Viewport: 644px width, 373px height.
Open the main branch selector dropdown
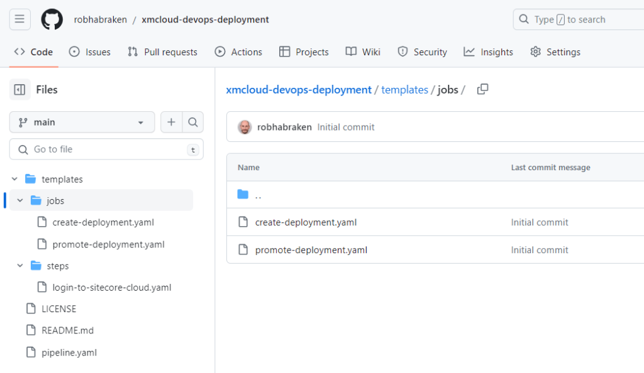click(x=82, y=122)
